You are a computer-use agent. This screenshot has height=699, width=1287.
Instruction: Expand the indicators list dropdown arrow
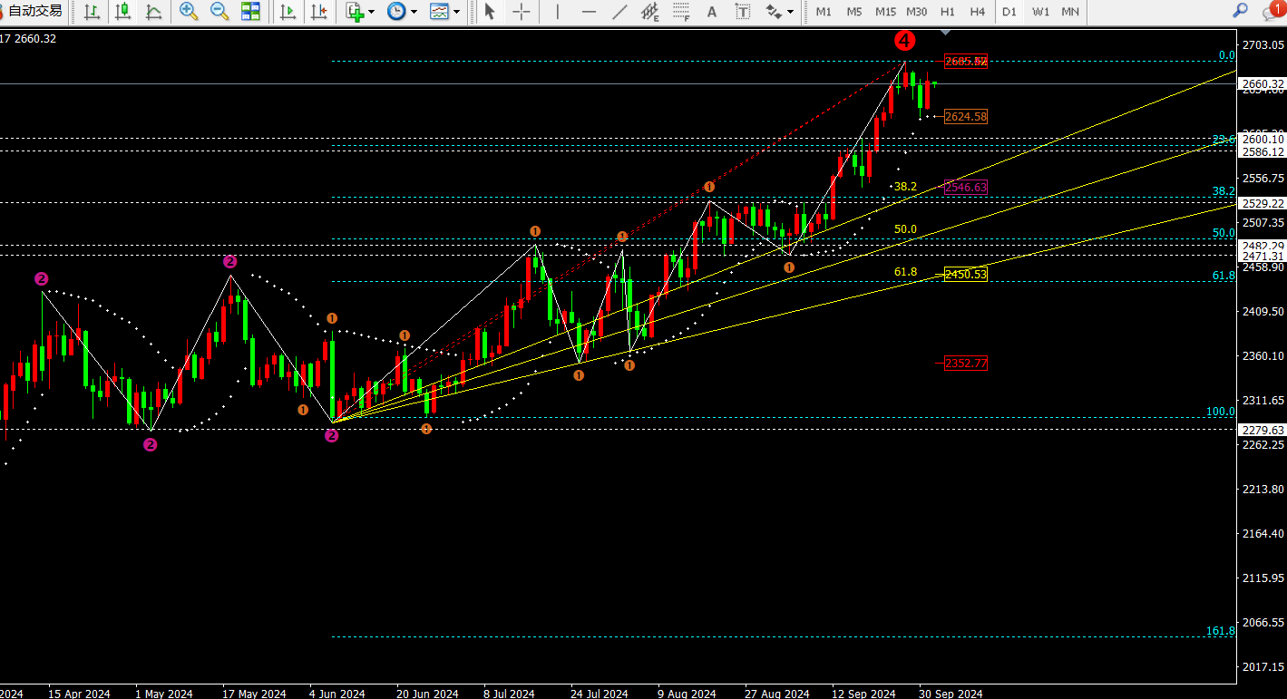point(373,12)
